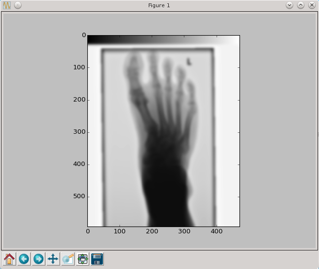Close the Figure 1 window

coord(311,5)
